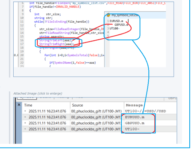Click the if(SymbolName(i,false)==aaa) line
Screen dimensions: 194x150
click(73, 63)
